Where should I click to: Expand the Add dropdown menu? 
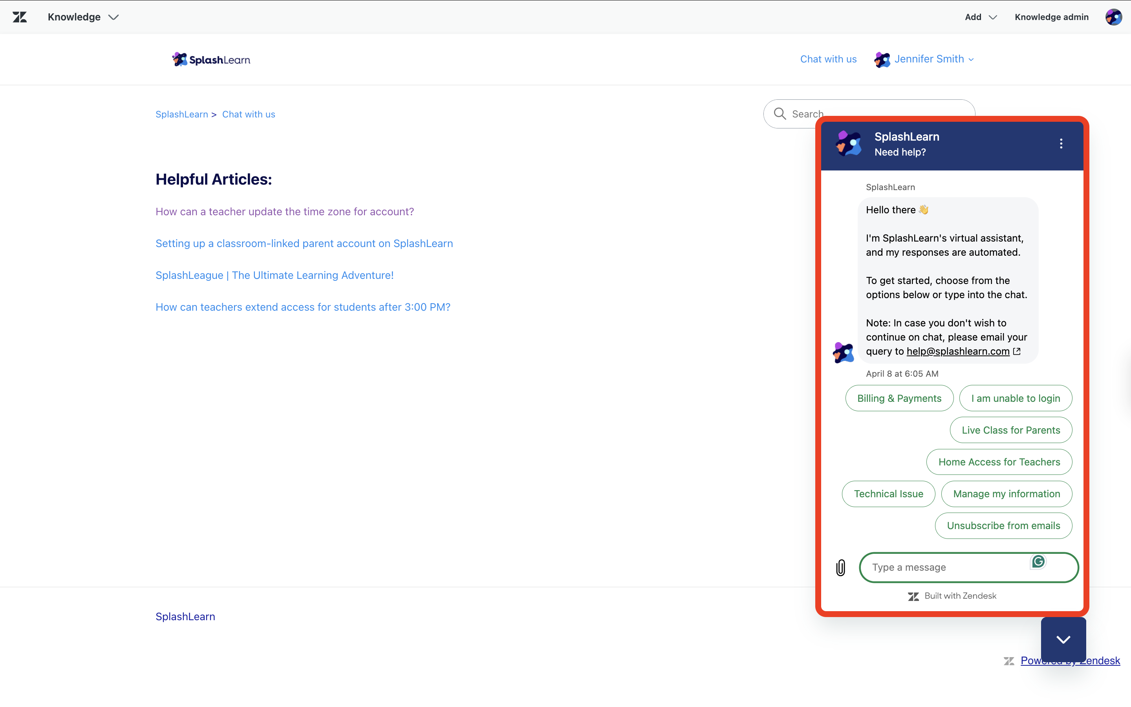[981, 17]
